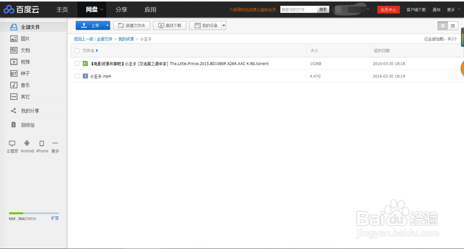The width and height of the screenshot is (464, 249).
Task: Click 我的资源 breadcrumb link
Action: pos(126,39)
